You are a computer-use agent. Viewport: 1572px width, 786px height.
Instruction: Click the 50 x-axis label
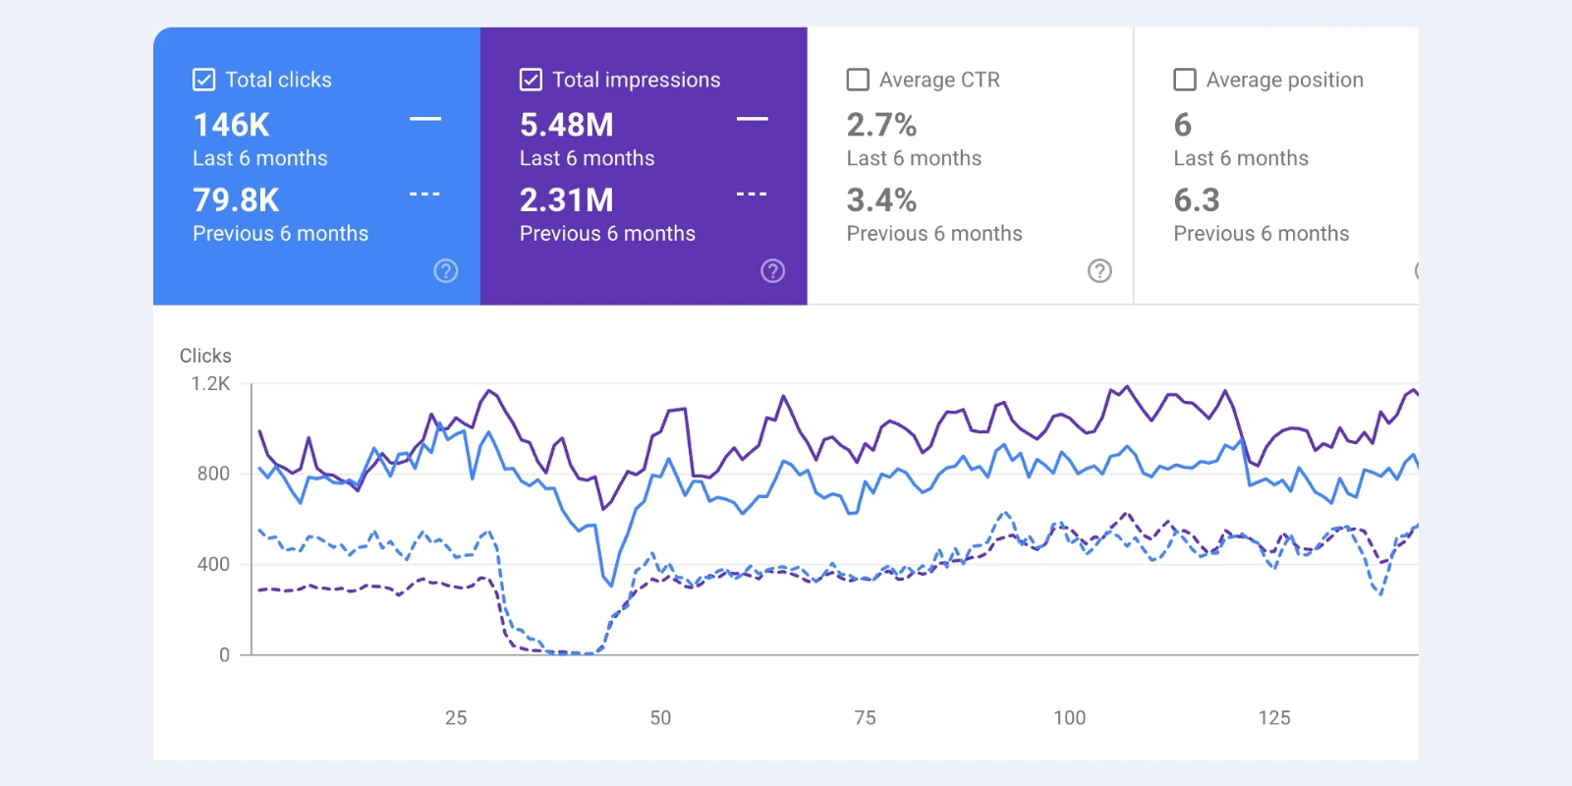click(x=660, y=718)
